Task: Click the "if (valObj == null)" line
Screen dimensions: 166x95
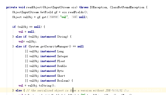Action: click(x=29, y=27)
